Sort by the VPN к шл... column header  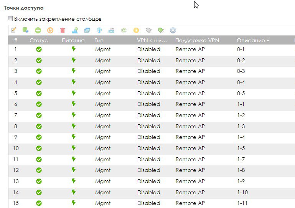click(x=152, y=40)
